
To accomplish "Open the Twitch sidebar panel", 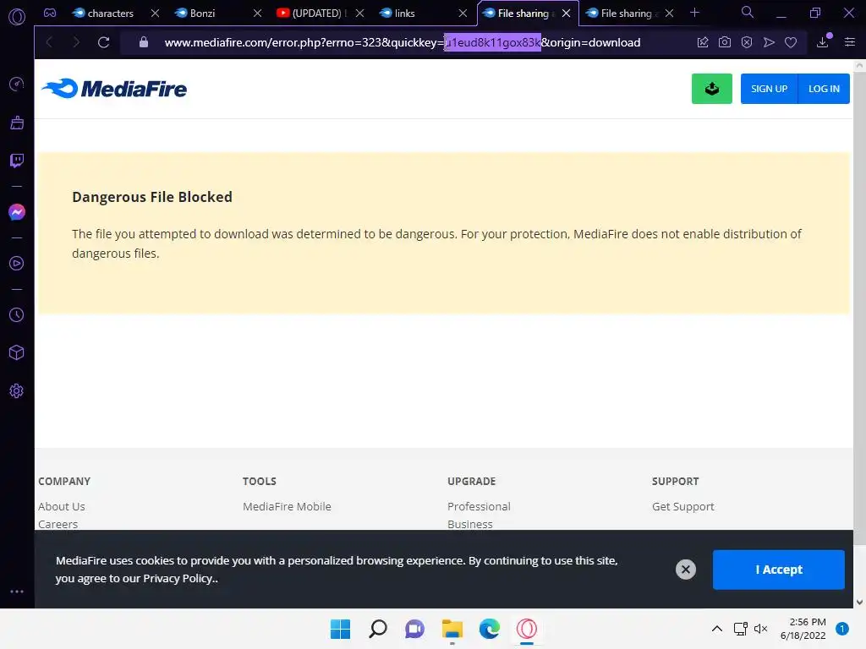I will tap(17, 161).
